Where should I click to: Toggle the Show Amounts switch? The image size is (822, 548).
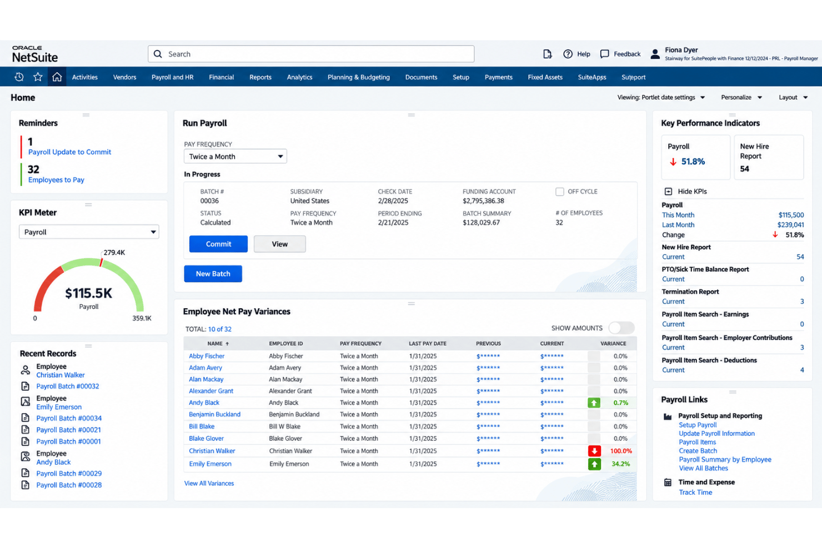coord(621,328)
